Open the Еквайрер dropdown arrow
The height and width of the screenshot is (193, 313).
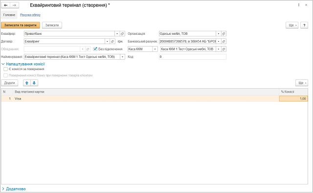[117, 34]
